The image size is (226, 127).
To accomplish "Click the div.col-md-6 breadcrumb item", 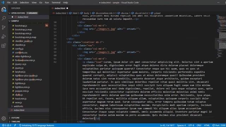I will tap(140, 13).
